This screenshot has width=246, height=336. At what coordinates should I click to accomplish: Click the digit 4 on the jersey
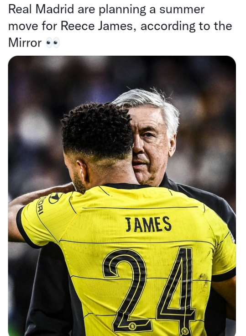[x=176, y=290]
